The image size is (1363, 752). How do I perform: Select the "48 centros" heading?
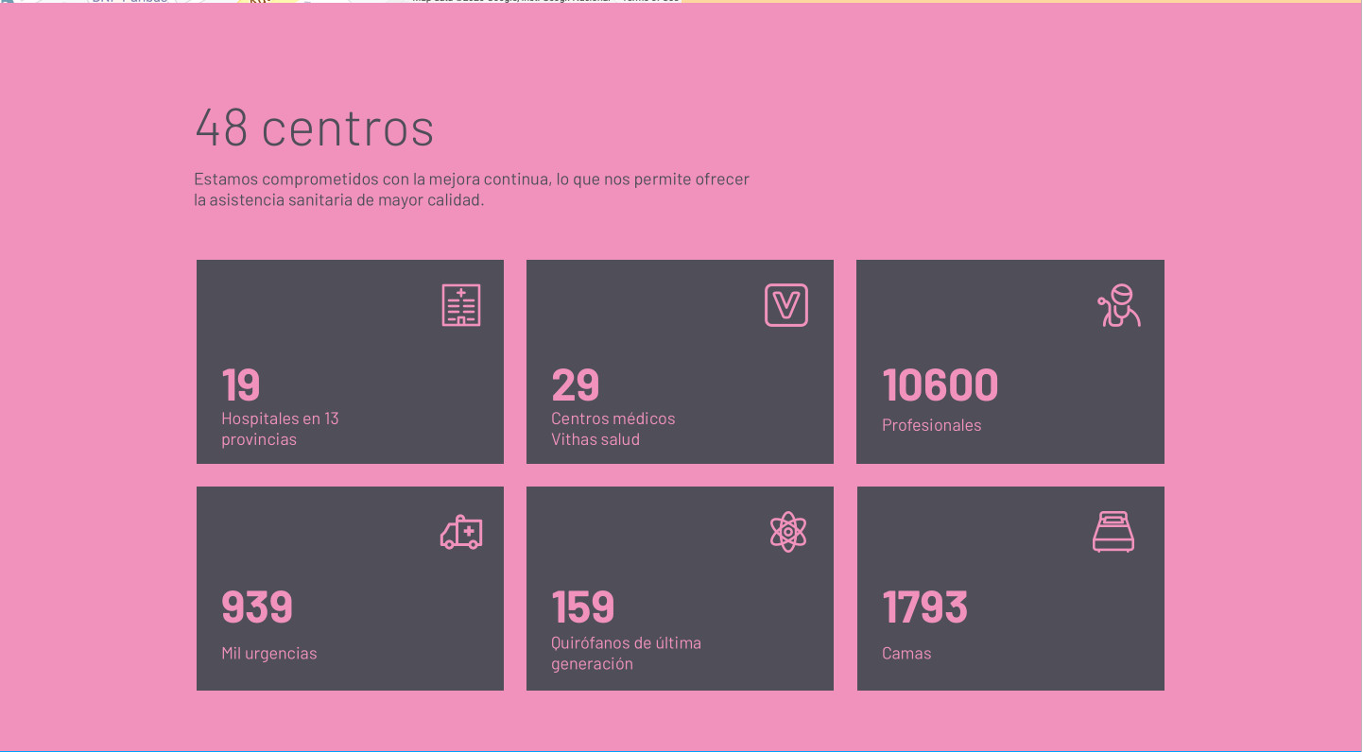click(314, 128)
